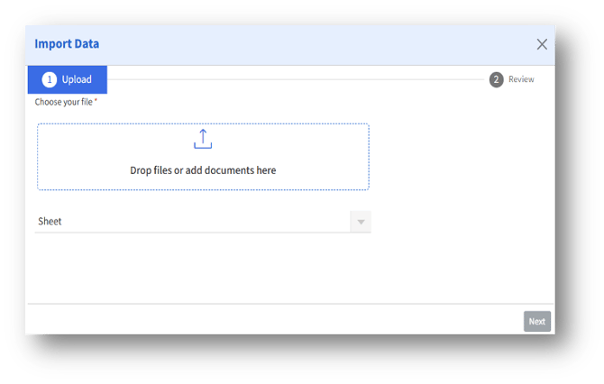Click the red required asterisk
The height and width of the screenshot is (384, 604).
(x=96, y=102)
